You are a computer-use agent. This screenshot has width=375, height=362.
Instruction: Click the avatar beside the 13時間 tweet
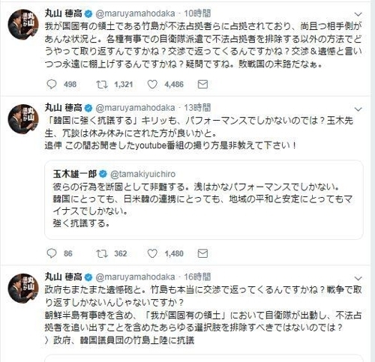23,119
